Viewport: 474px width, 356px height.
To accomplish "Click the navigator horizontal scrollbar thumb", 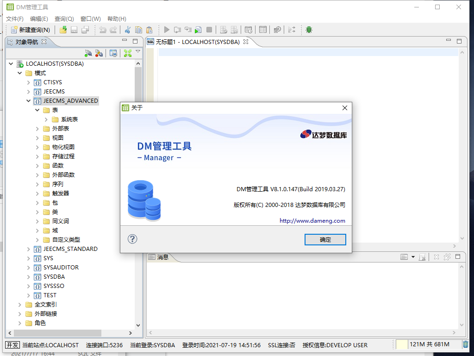I will coord(57,333).
